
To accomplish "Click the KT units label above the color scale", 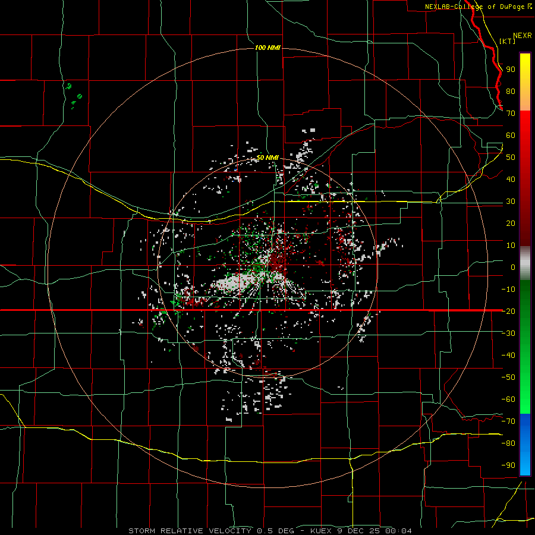I will point(508,41).
